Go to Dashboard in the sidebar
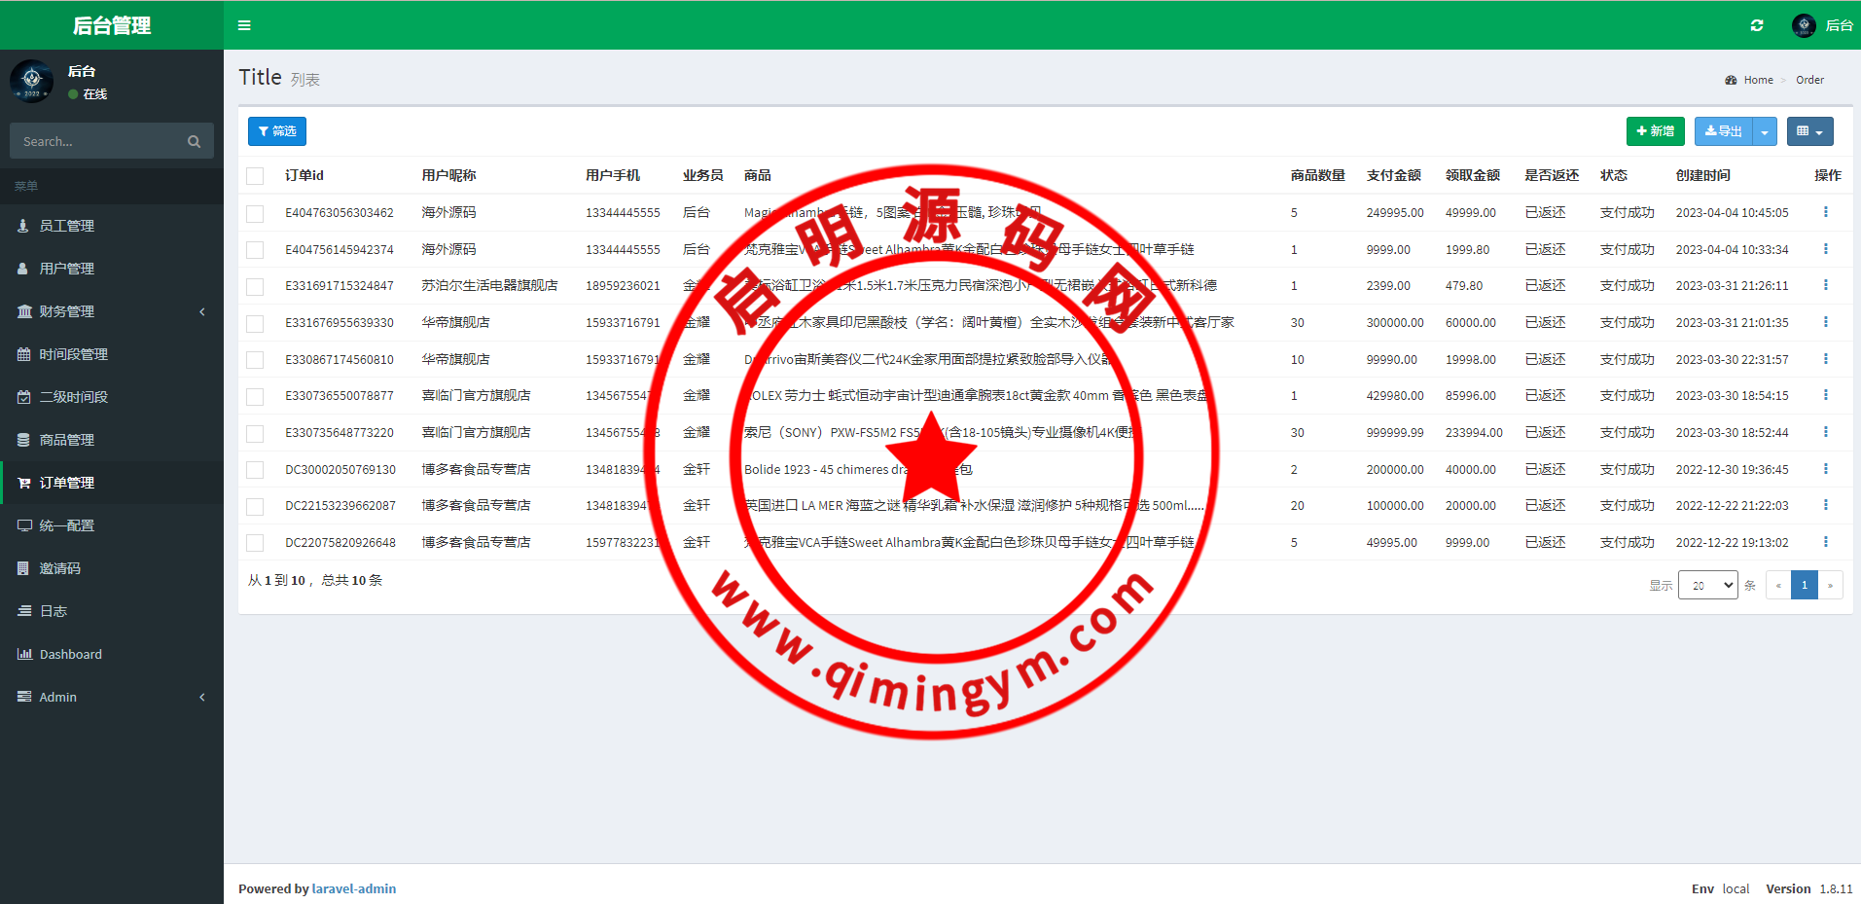Viewport: 1861px width, 904px height. click(x=70, y=654)
